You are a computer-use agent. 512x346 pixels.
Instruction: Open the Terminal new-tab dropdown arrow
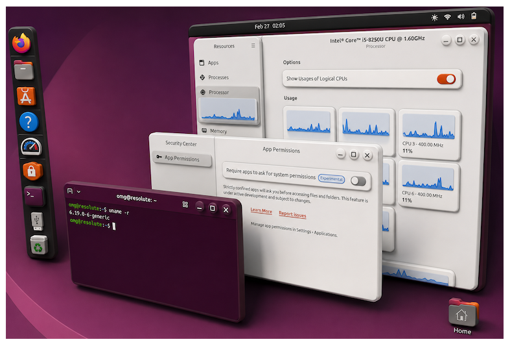click(78, 192)
